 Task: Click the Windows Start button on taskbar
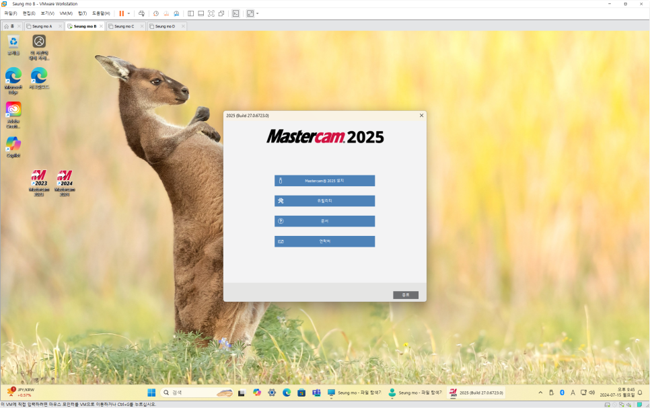click(x=151, y=393)
